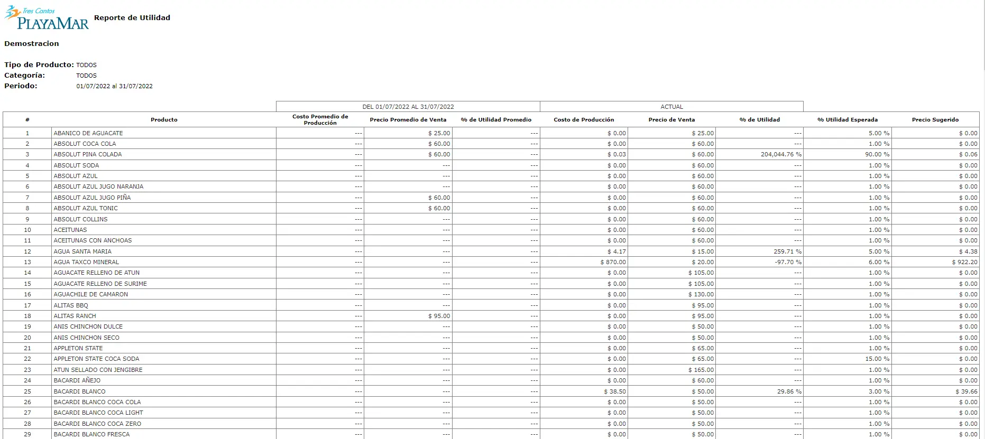The image size is (985, 439).
Task: Select product 'BACARDI BLANCO COCA COLA'
Action: 97,402
